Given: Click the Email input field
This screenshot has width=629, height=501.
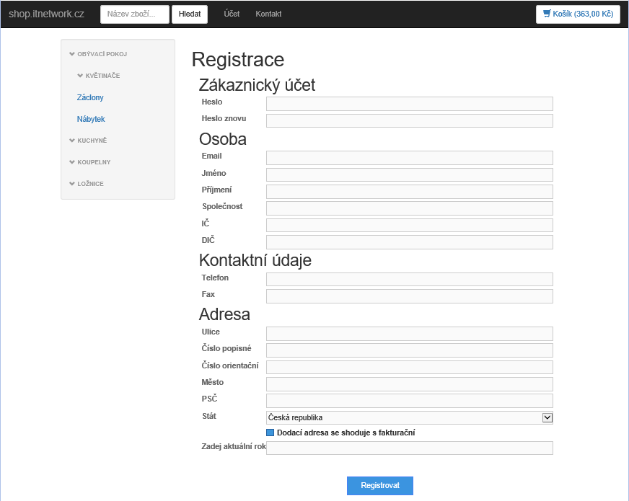Looking at the screenshot, I should (409, 157).
